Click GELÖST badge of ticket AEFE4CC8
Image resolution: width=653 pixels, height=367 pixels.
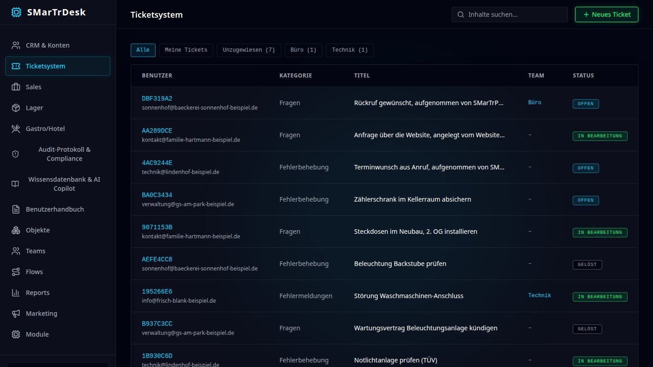(x=587, y=265)
